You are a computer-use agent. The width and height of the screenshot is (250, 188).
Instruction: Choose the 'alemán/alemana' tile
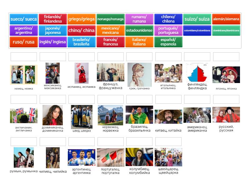tap(226, 19)
